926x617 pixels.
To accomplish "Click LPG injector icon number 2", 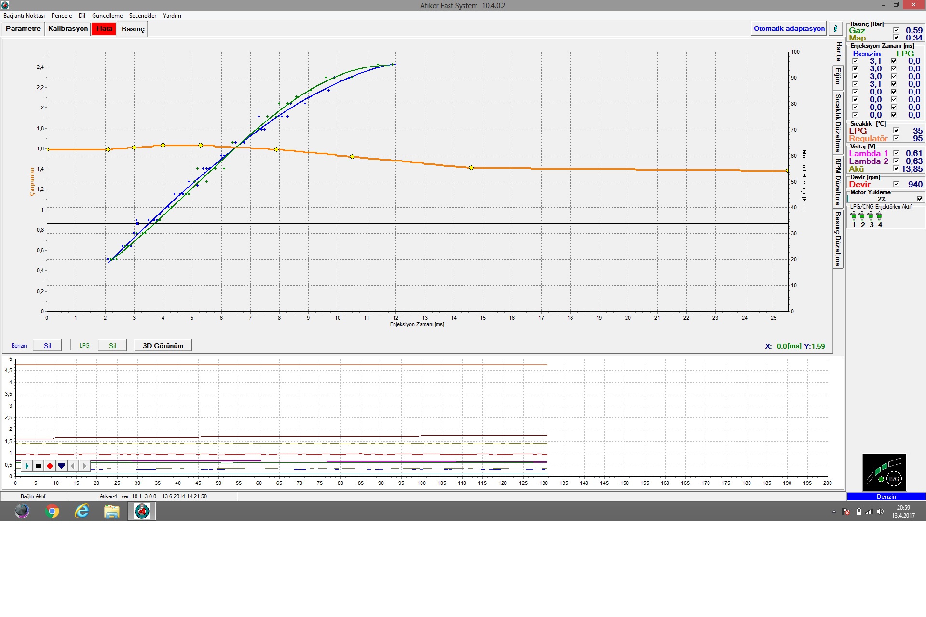I will pyautogui.click(x=862, y=216).
